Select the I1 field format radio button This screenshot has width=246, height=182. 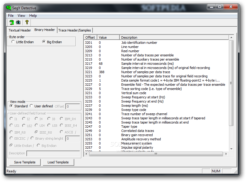coord(13,119)
